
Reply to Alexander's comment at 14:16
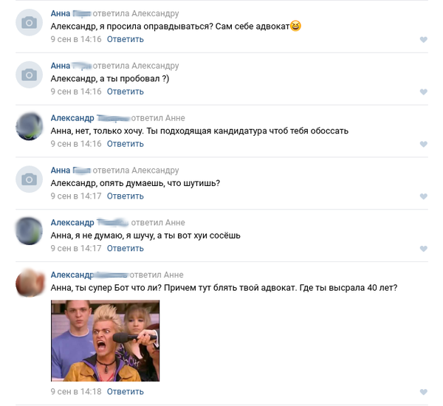click(x=126, y=144)
